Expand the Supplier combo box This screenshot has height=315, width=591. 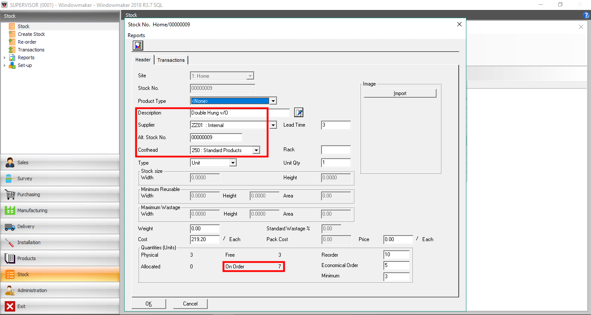click(x=273, y=125)
